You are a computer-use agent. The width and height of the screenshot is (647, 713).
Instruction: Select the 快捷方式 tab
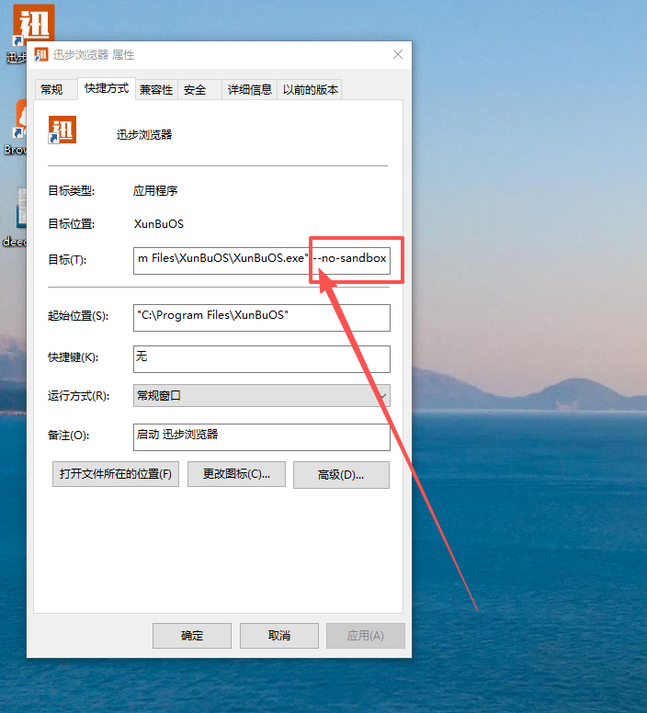point(107,89)
